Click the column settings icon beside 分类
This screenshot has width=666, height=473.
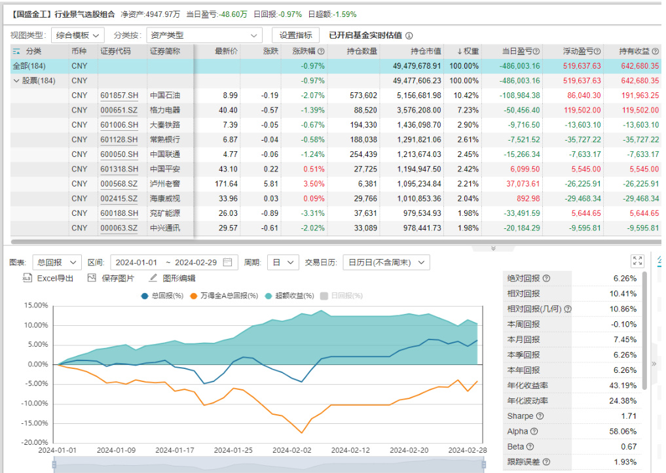pos(17,51)
